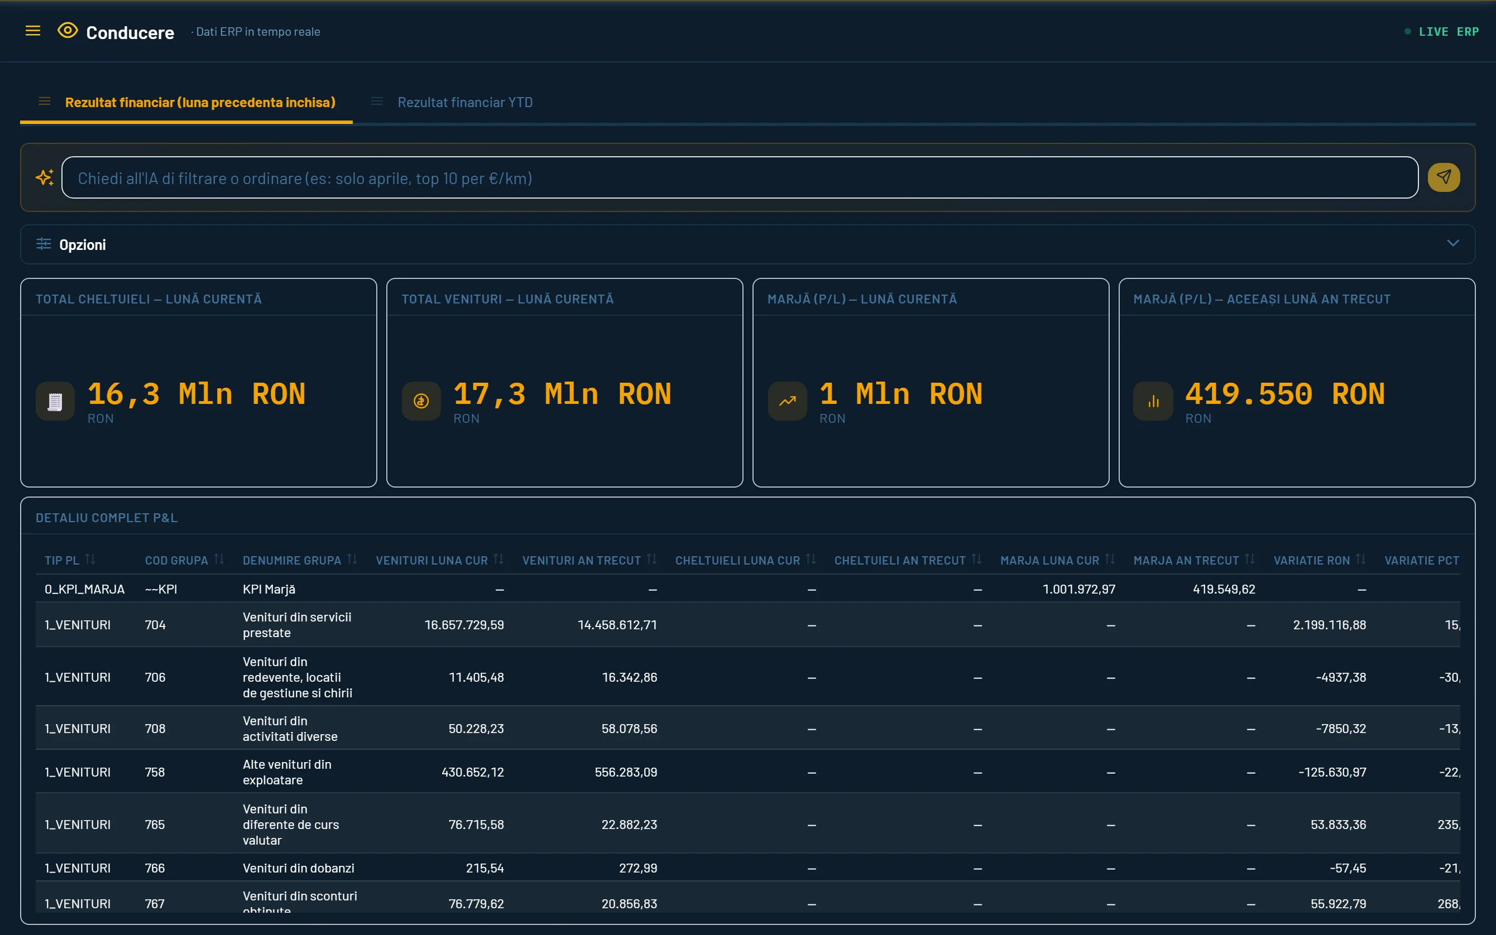Expand the Opzioni panel chevron
The image size is (1496, 935).
(x=1452, y=244)
